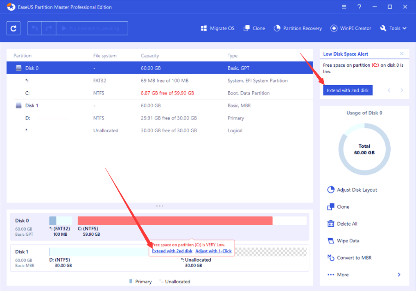Expand More options in side panel
This screenshot has width=416, height=291.
364,275
